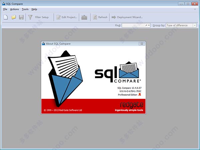The image size is (200, 150).
Task: Open project using the yellow folder icon
Action: (x=13, y=17)
